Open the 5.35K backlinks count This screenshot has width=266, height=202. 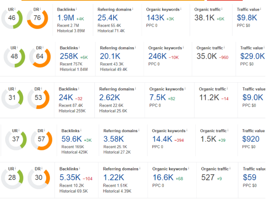(70, 177)
